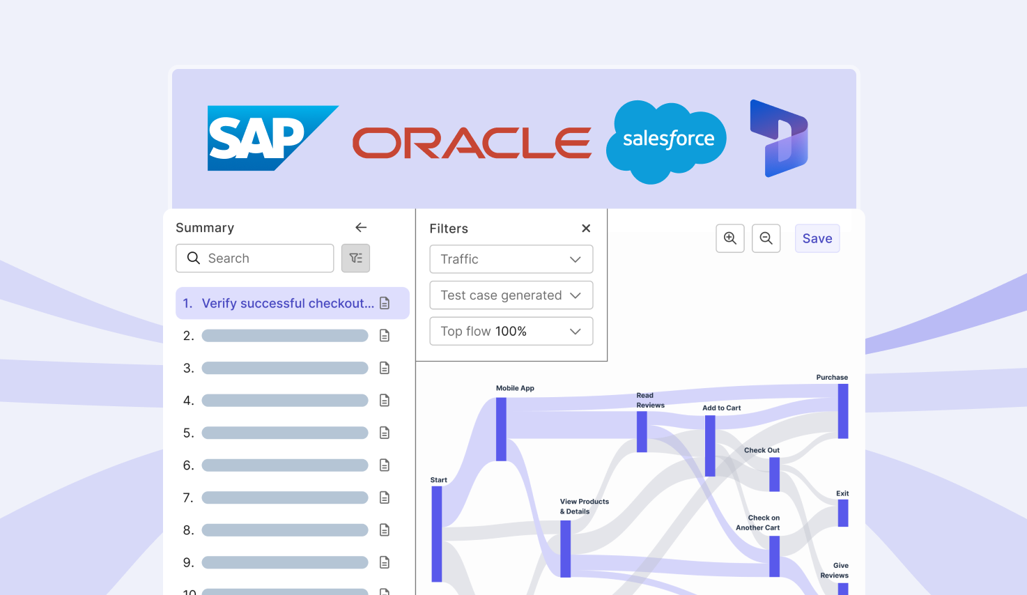The image size is (1027, 595).
Task: Click the Check Out node bar
Action: point(775,474)
